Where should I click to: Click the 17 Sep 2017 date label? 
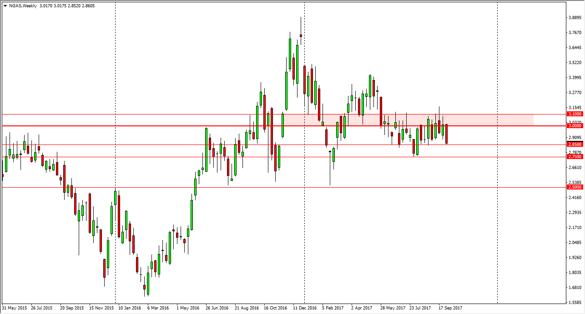point(450,308)
